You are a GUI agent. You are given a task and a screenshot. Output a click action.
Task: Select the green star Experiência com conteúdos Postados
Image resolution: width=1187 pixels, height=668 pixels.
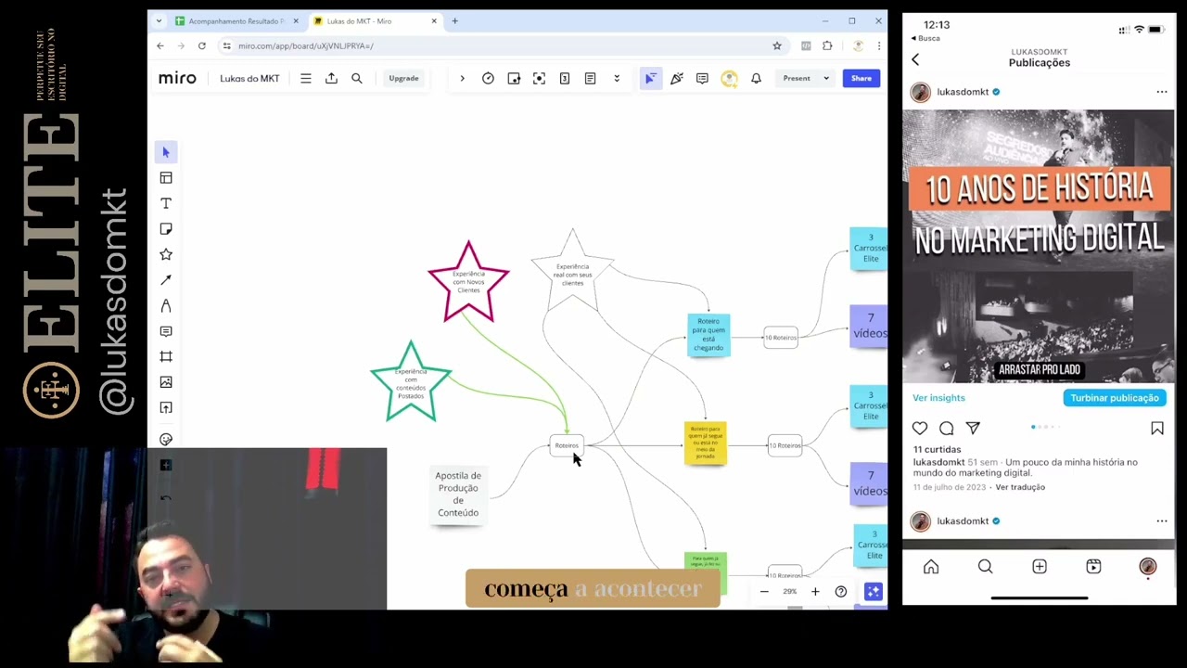pos(411,381)
